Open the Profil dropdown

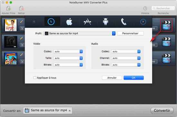[x=79, y=33]
